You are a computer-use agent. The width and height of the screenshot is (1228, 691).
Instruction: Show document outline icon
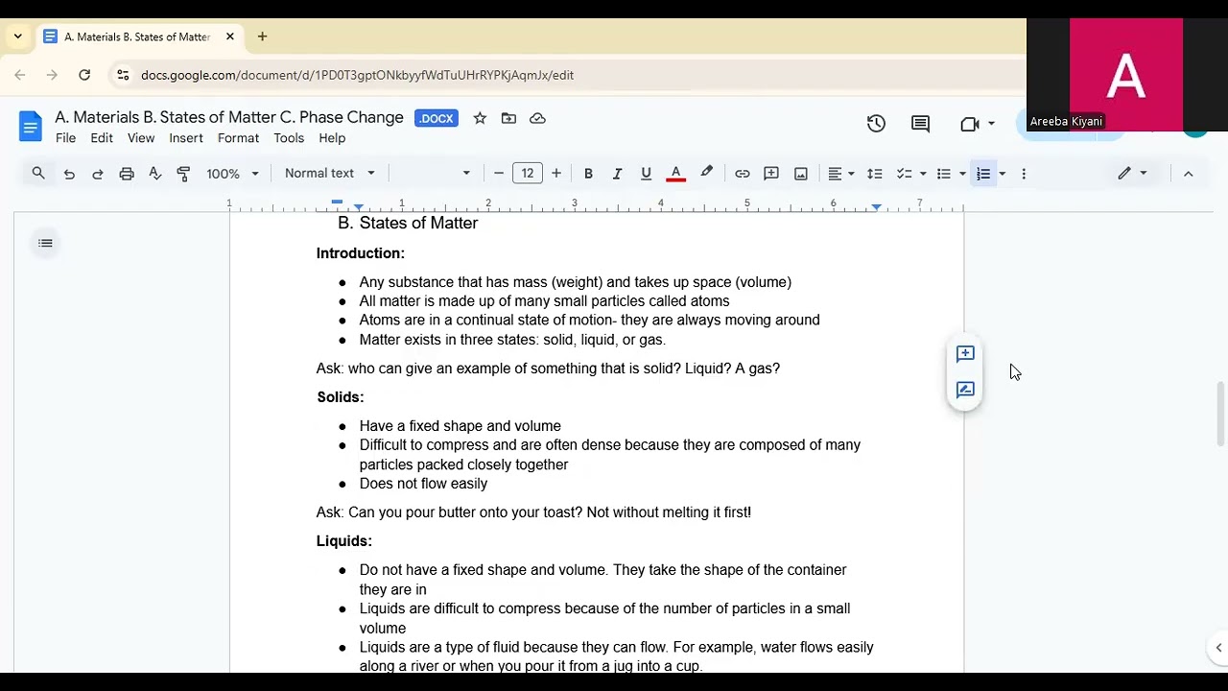(x=45, y=243)
